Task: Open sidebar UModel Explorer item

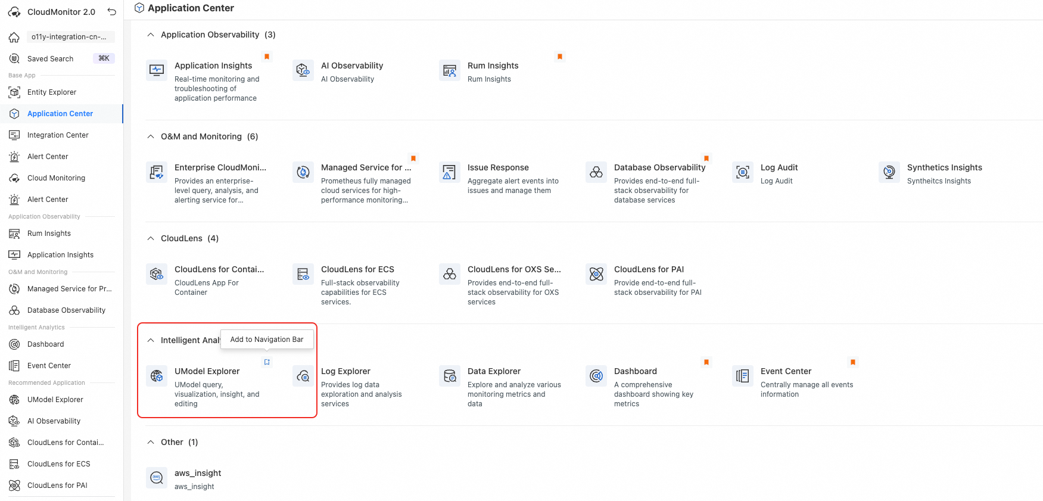Action: [61, 400]
